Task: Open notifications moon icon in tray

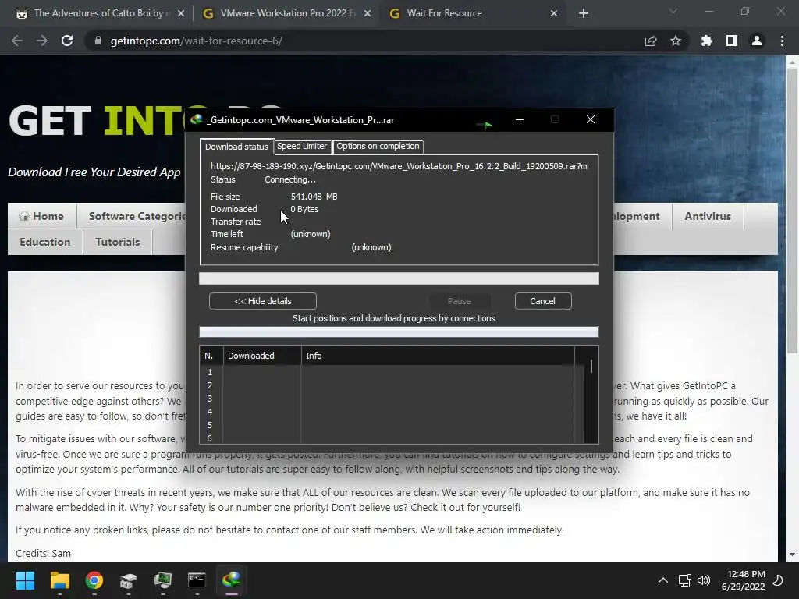Action: click(778, 580)
